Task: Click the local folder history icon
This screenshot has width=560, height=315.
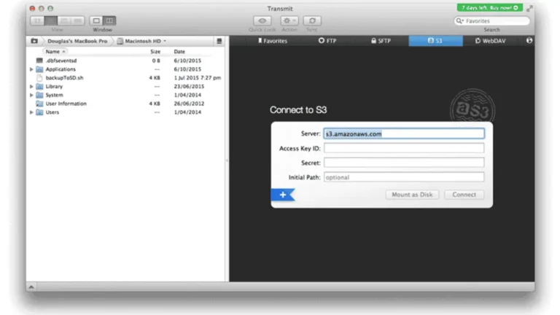Action: [x=34, y=41]
